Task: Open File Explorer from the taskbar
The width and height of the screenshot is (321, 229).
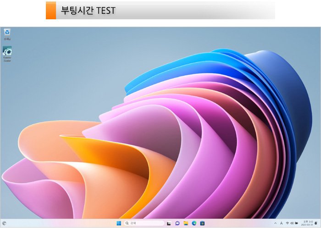Action: click(x=186, y=223)
